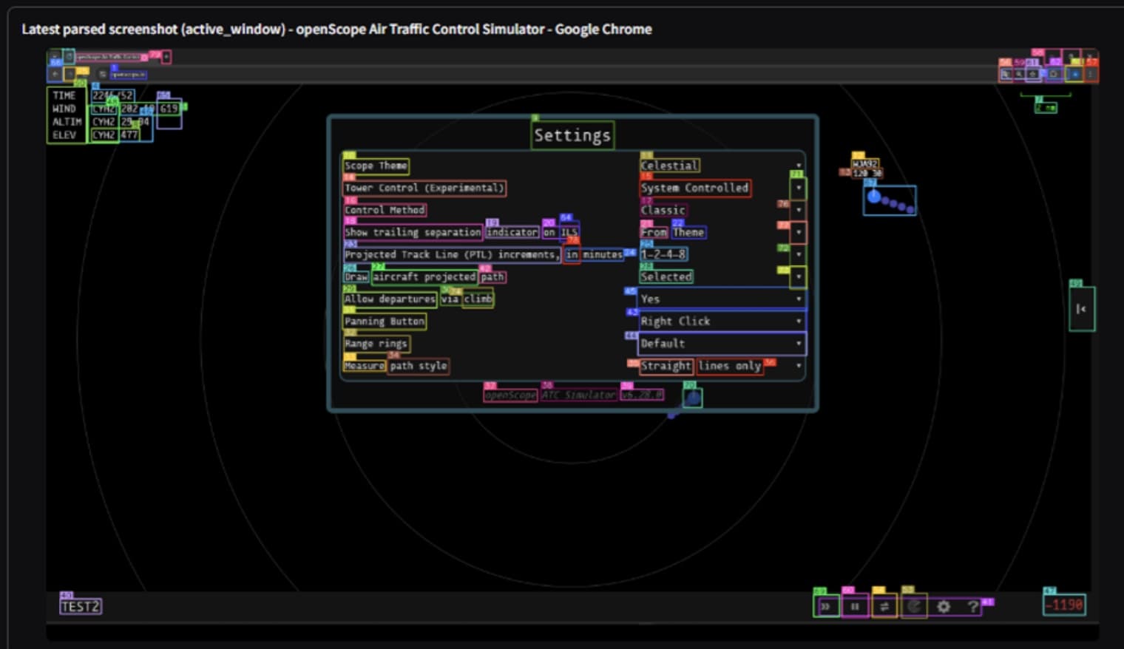Click the ALTIM label
The width and height of the screenshot is (1124, 649).
pyautogui.click(x=67, y=122)
